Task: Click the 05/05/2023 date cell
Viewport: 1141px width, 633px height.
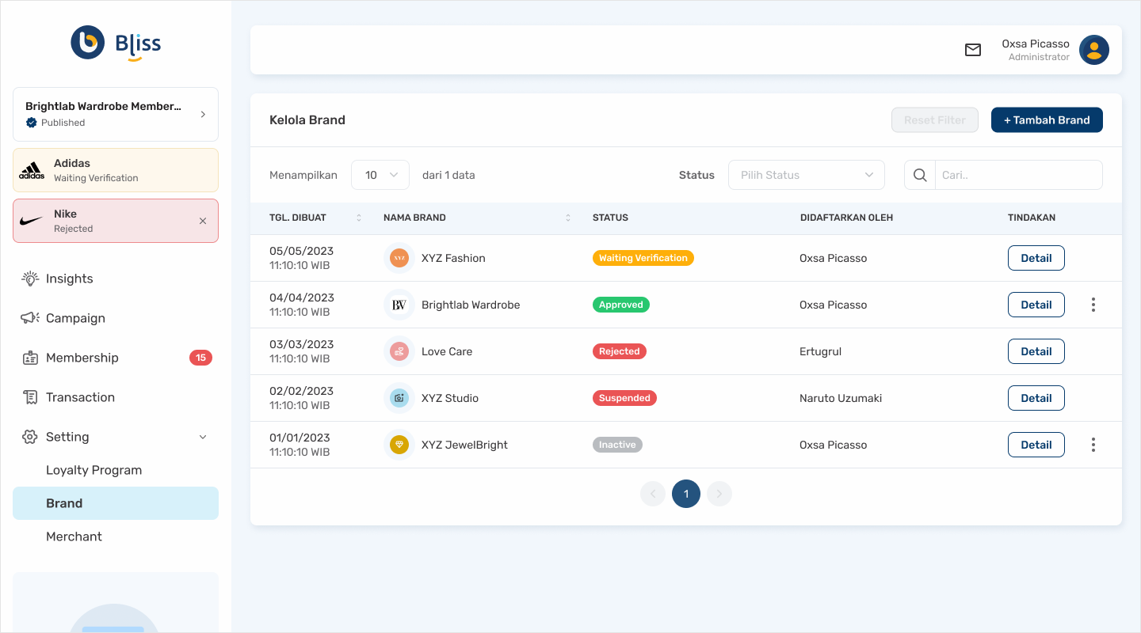Action: click(302, 258)
